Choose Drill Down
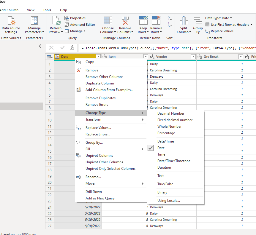 (x=111, y=192)
